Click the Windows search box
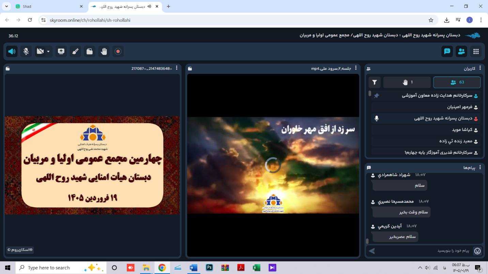The height and width of the screenshot is (274, 488). click(x=61, y=268)
